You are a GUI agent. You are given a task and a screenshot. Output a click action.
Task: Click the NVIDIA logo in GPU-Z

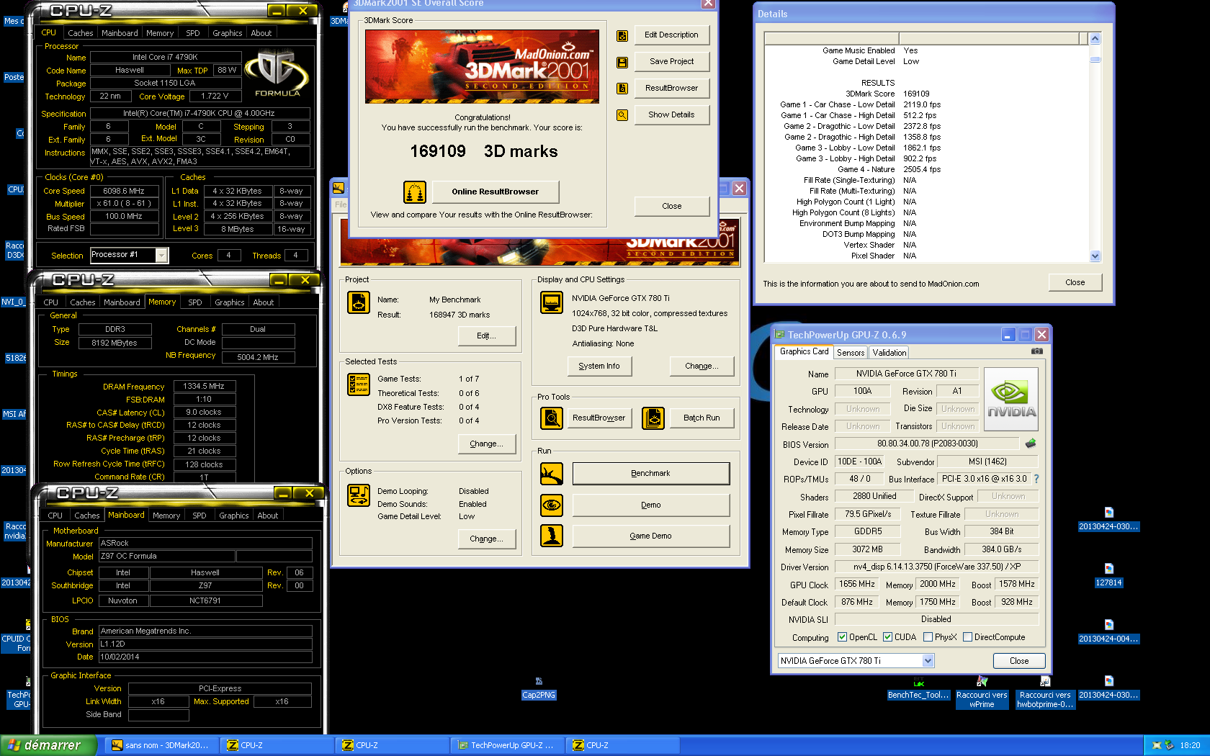(x=1011, y=400)
